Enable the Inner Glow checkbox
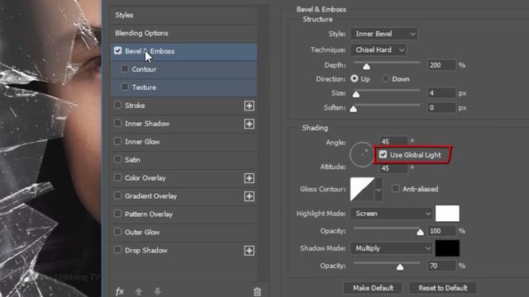This screenshot has height=297, width=529. tap(117, 141)
